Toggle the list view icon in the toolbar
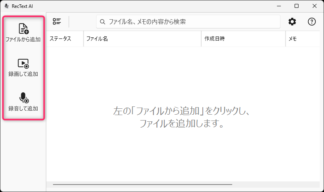This screenshot has width=324, height=192. [57, 22]
